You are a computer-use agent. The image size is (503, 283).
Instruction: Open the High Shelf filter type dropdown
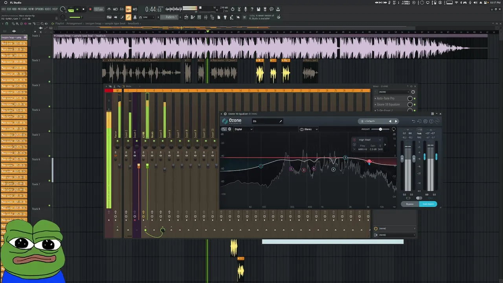370,140
